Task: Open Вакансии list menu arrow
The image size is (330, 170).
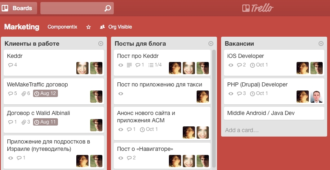Action: point(321,44)
